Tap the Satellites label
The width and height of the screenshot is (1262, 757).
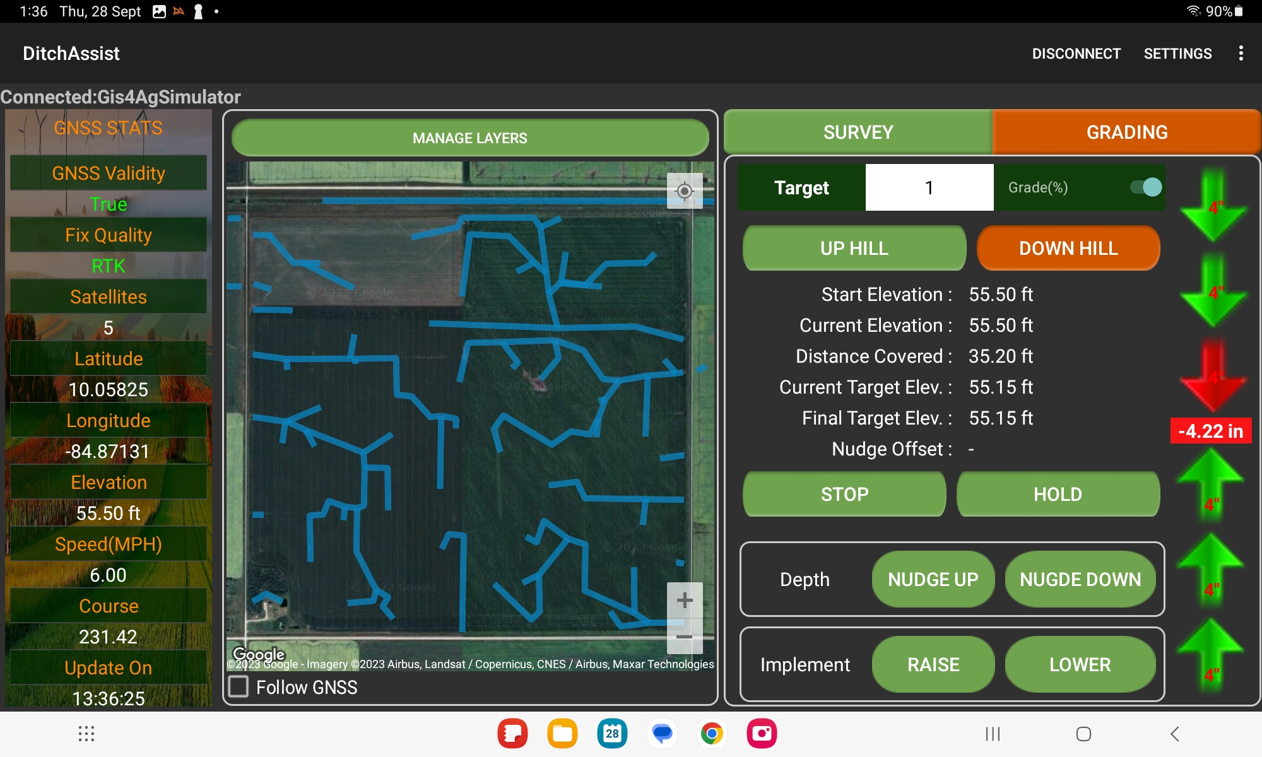coord(109,296)
